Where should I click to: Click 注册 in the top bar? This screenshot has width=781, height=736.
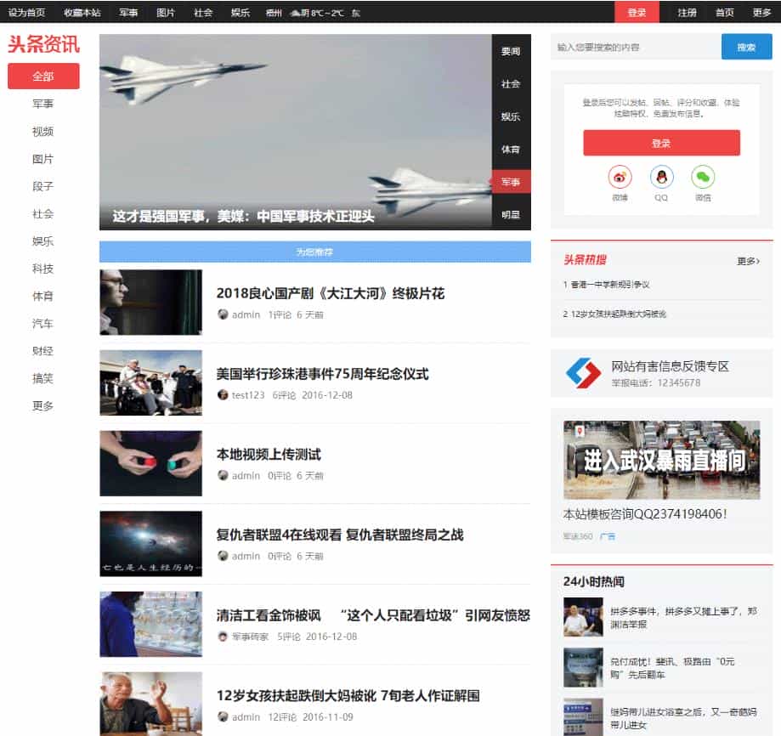point(688,13)
